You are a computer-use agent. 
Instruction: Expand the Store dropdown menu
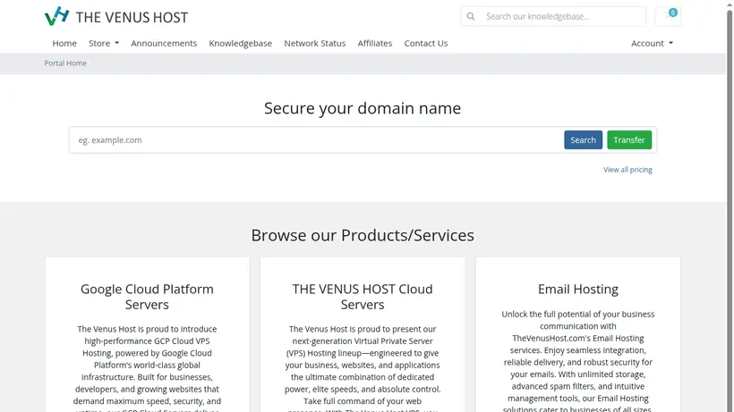coord(104,43)
